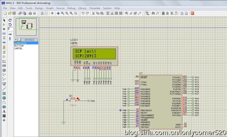Select the Buses Mode tool
227x137 pixels.
point(4,43)
